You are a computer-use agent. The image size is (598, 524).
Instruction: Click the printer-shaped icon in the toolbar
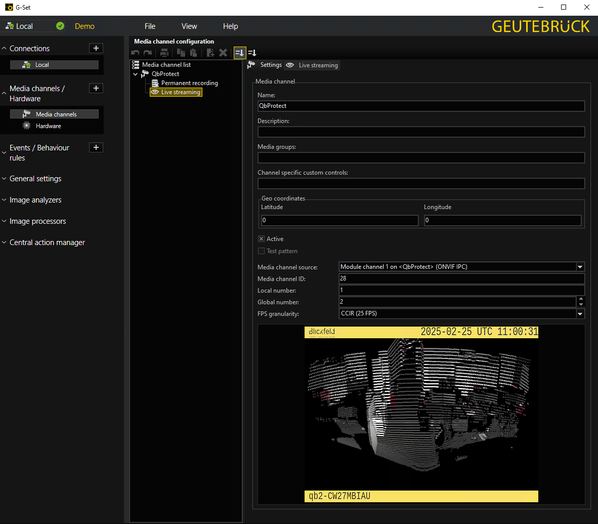tap(164, 53)
